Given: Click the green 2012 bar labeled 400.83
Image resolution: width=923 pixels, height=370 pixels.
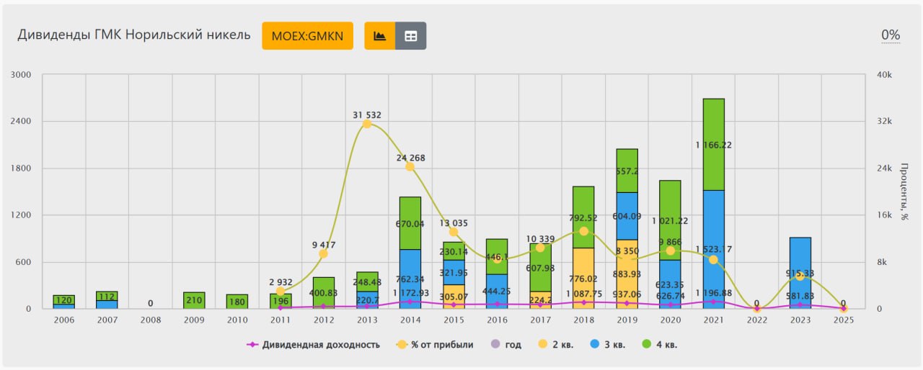Looking at the screenshot, I should click(324, 293).
